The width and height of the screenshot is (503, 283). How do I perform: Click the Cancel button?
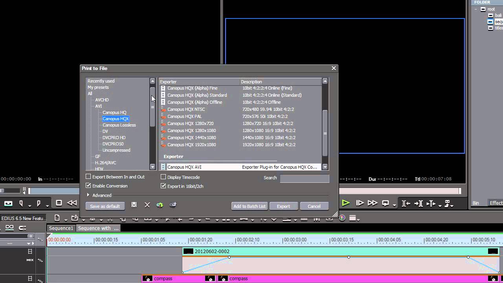tap(314, 206)
